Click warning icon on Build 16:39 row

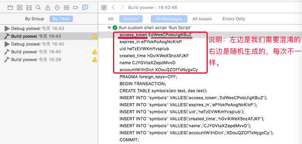[95, 60]
